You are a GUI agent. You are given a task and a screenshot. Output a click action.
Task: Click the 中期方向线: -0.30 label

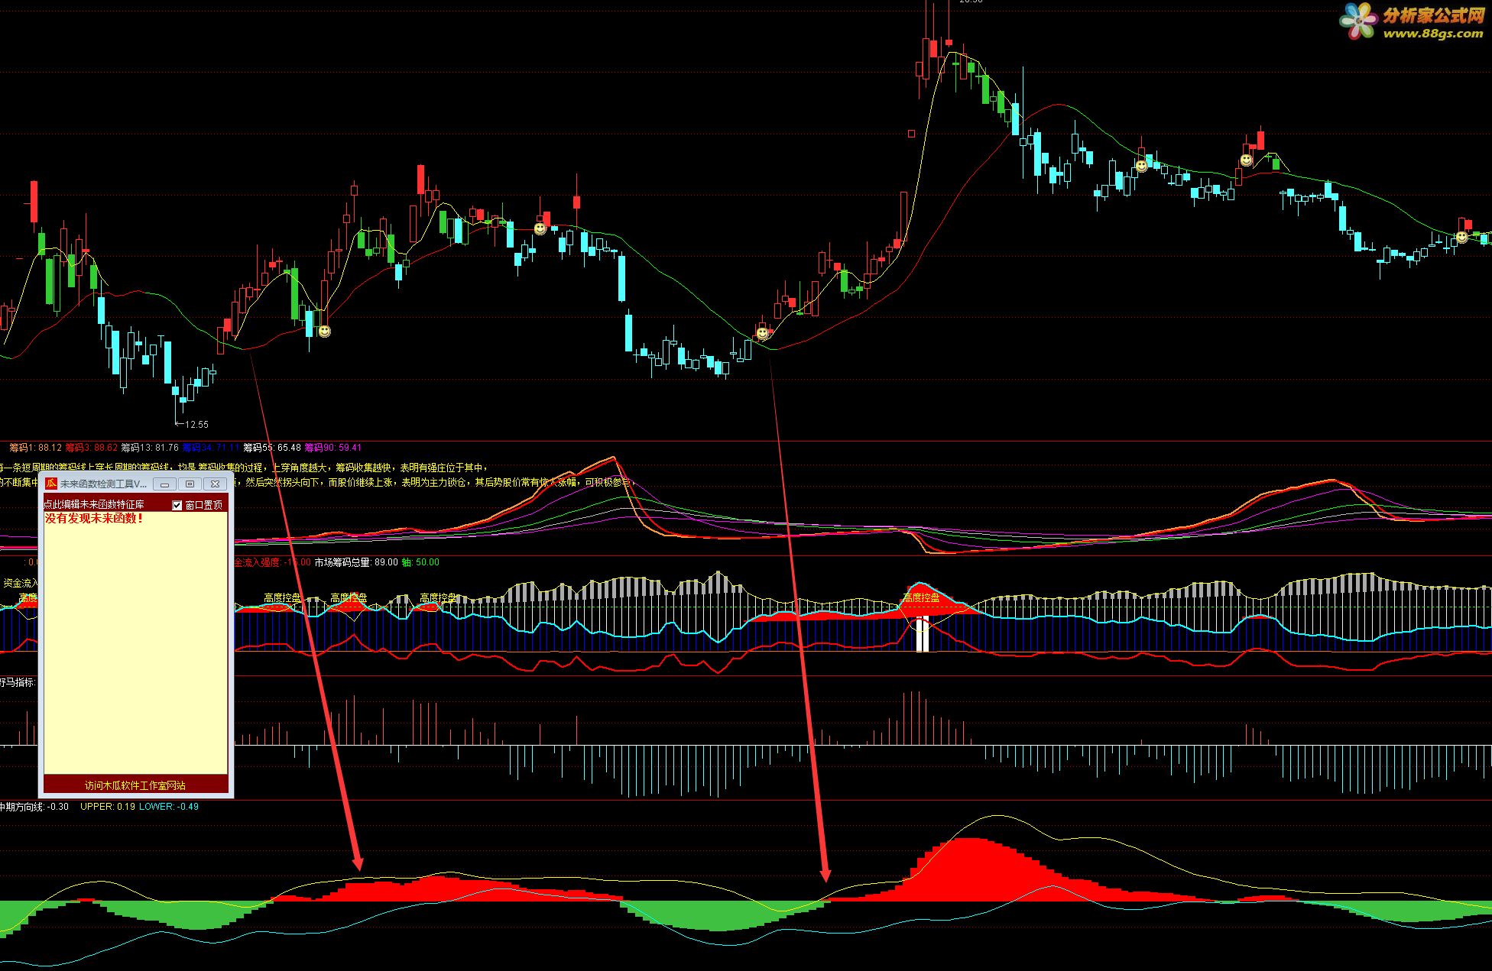coord(34,807)
